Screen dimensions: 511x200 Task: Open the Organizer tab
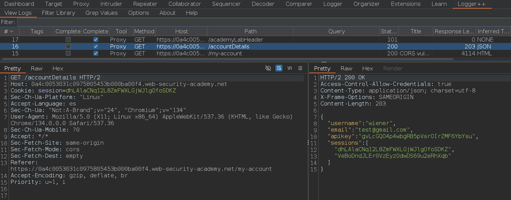(x=366, y=4)
